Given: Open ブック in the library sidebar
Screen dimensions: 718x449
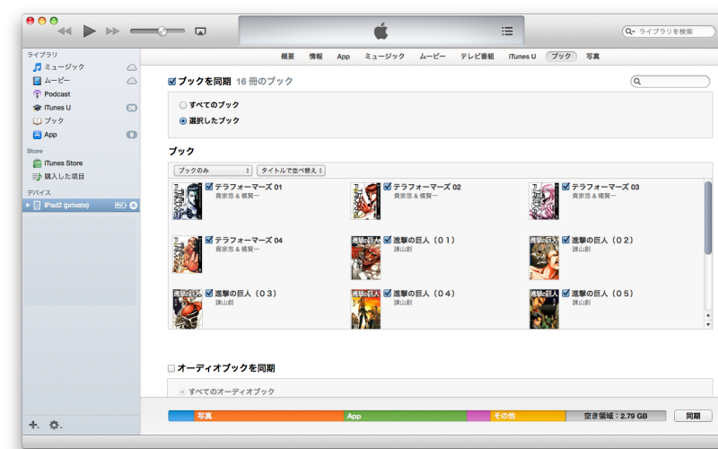Looking at the screenshot, I should (x=54, y=121).
